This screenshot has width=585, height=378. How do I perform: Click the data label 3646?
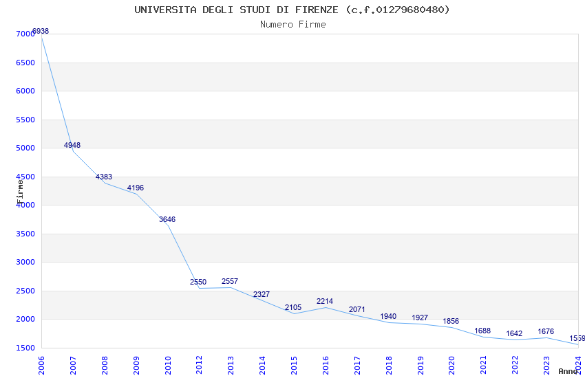tap(167, 220)
